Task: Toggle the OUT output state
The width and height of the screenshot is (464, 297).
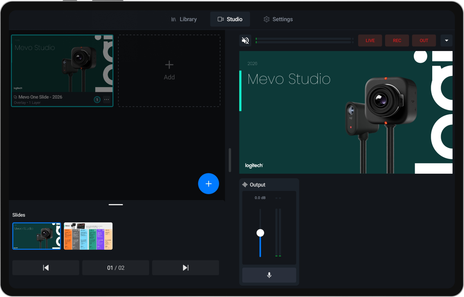Action: pos(424,40)
